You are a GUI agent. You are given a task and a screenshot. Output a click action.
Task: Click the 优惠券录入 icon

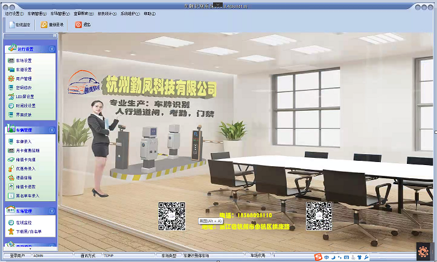point(11,169)
